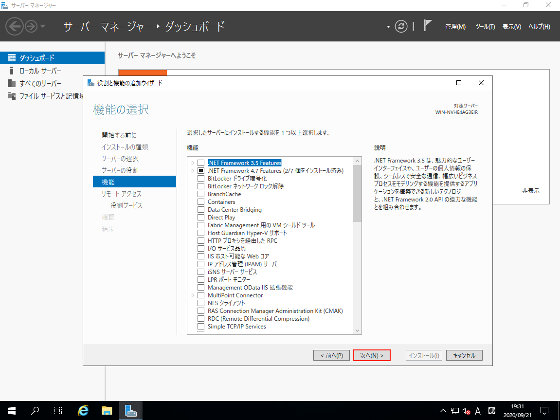Select the 'LPR ポート モニター' feature row

pyautogui.click(x=229, y=280)
